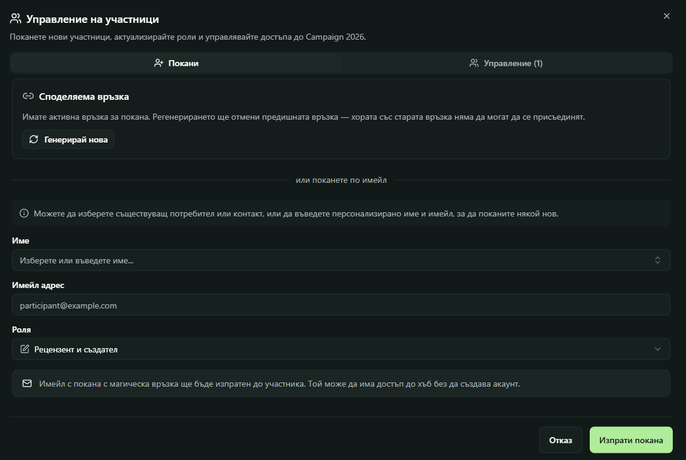The height and width of the screenshot is (460, 686).
Task: Focus the Имейл адрес input field
Action: click(x=341, y=305)
